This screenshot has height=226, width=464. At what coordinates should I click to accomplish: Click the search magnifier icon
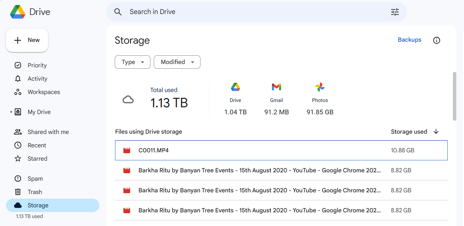pyautogui.click(x=118, y=12)
